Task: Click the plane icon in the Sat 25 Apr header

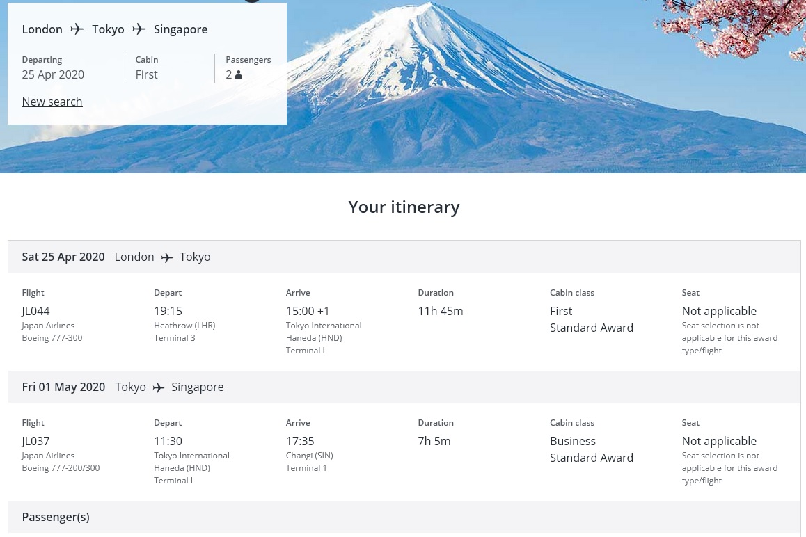Action: point(167,257)
